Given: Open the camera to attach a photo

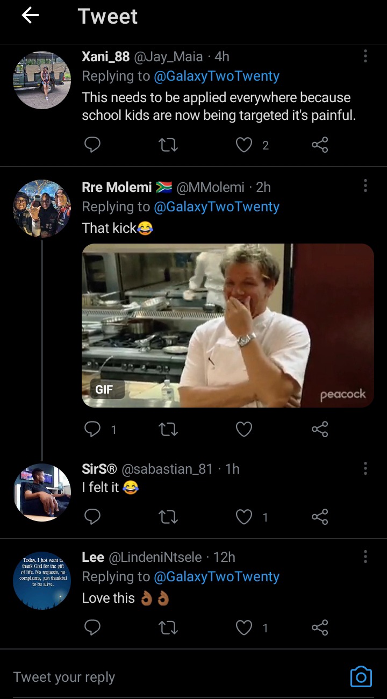Looking at the screenshot, I should [361, 676].
